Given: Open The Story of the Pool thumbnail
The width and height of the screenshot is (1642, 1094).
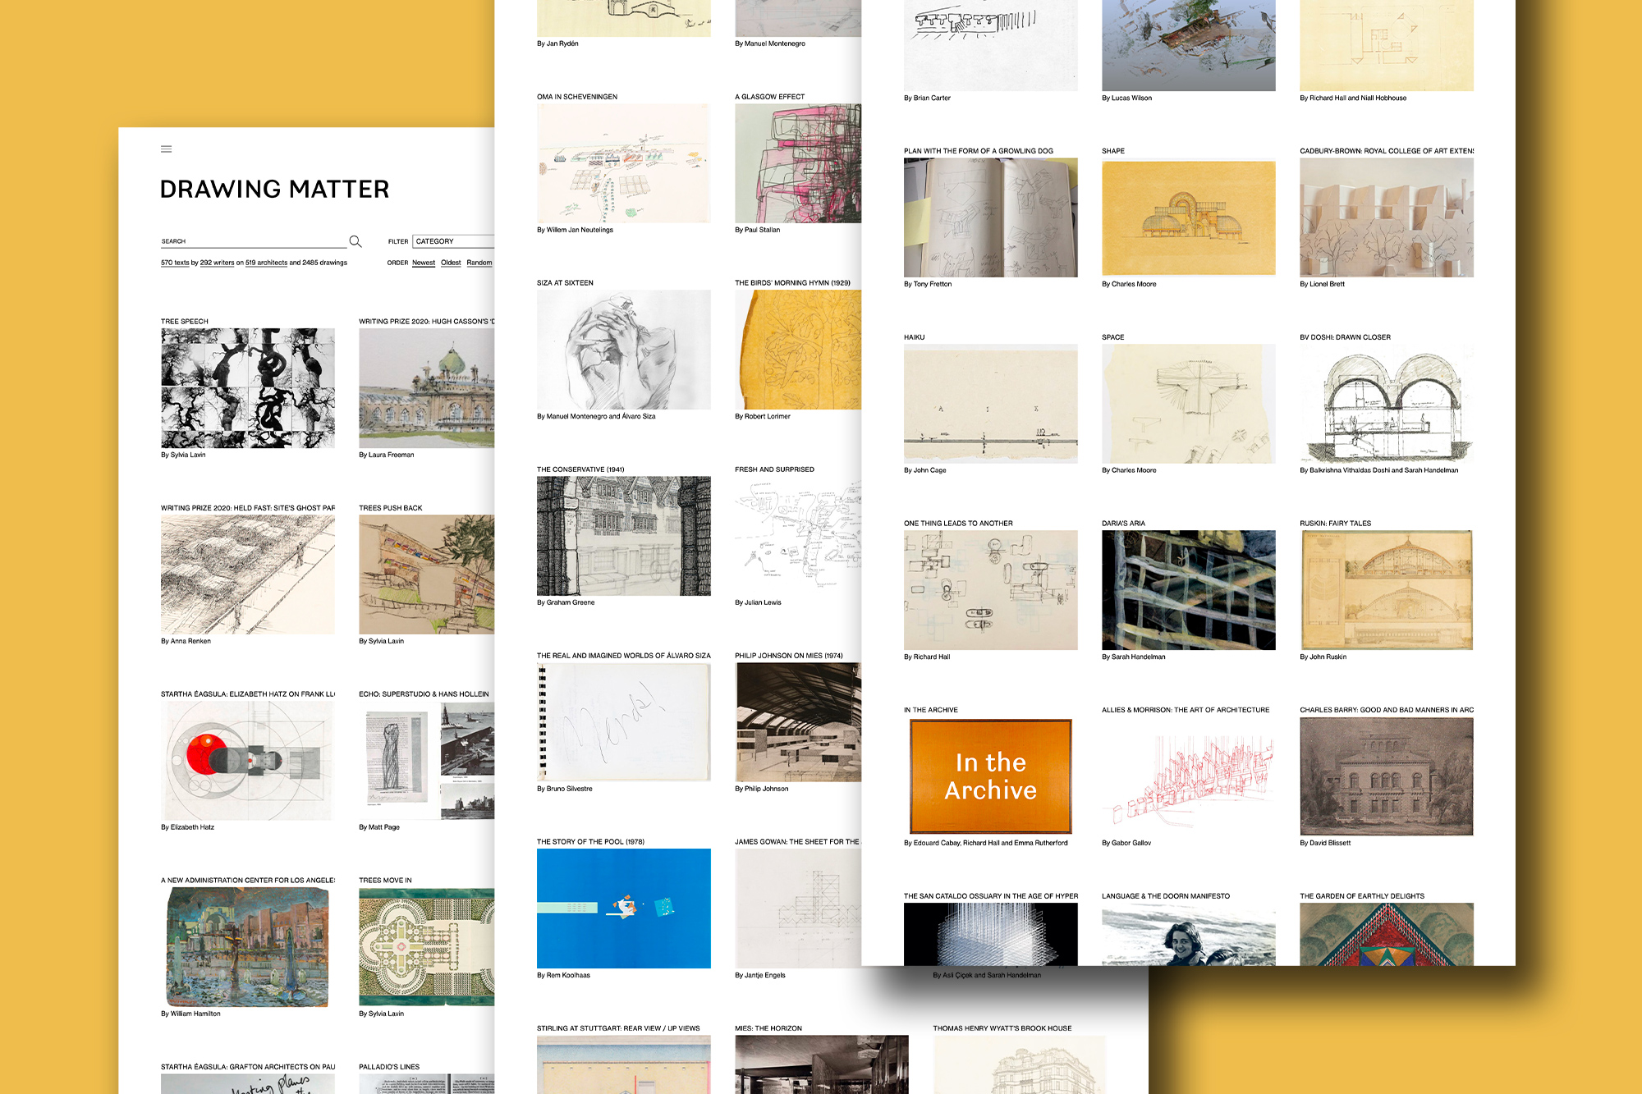Looking at the screenshot, I should [624, 909].
